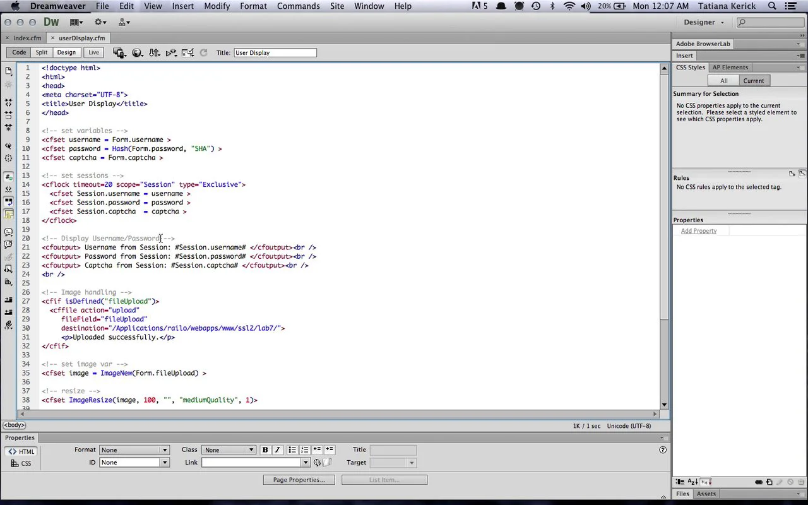Open the ID dropdown
The height and width of the screenshot is (505, 808).
pyautogui.click(x=134, y=463)
